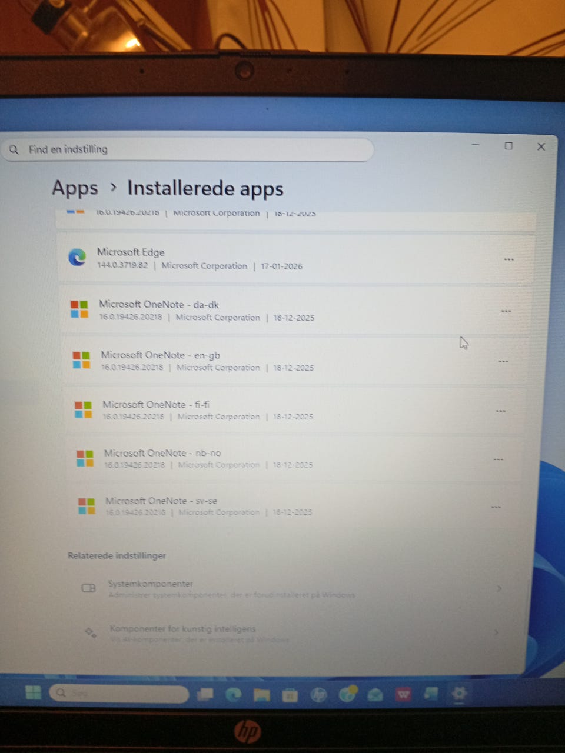
Task: Go back to Apps breadcrumb
Action: (x=75, y=188)
